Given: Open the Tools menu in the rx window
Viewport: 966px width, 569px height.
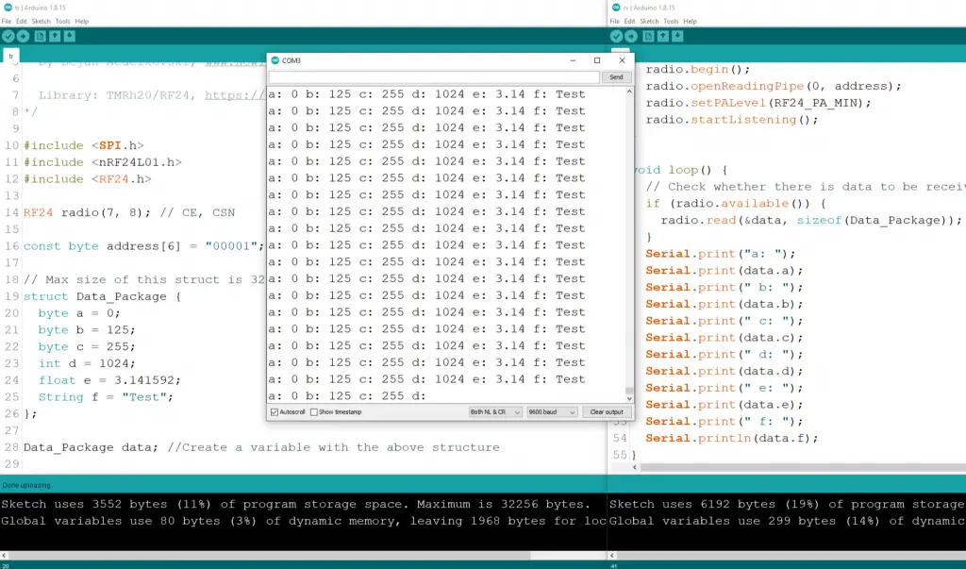Looking at the screenshot, I should [x=670, y=21].
